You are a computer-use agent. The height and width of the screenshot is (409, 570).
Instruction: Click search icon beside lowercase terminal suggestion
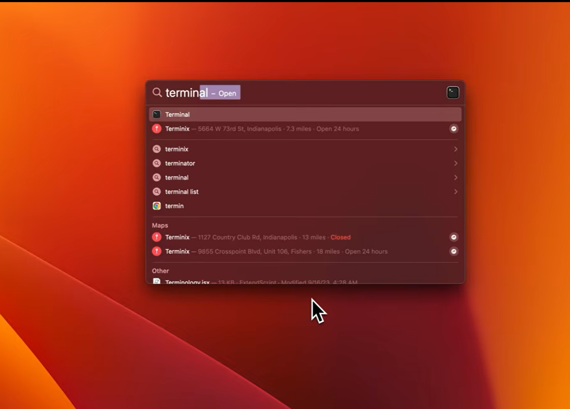coord(157,178)
